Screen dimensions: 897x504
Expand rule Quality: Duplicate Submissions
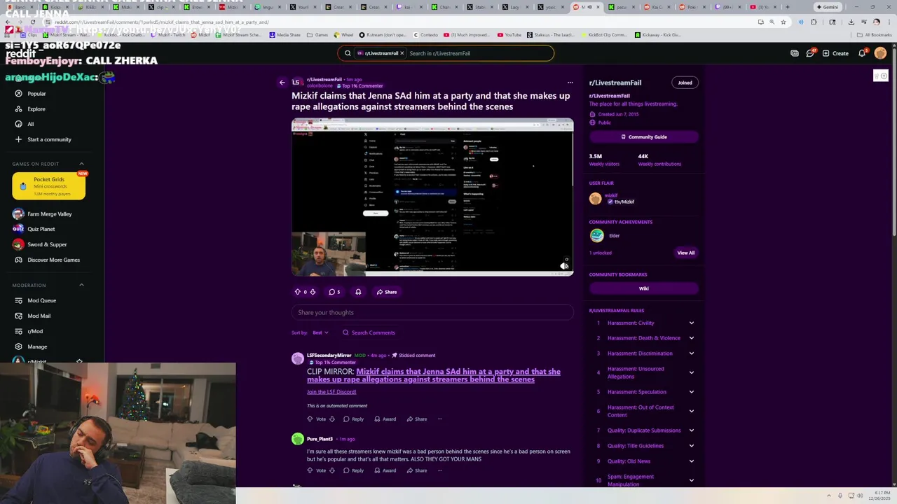click(x=691, y=430)
